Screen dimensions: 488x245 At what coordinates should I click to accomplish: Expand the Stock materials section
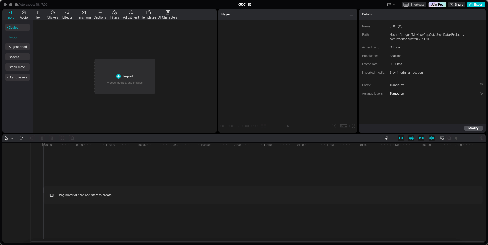(18, 67)
